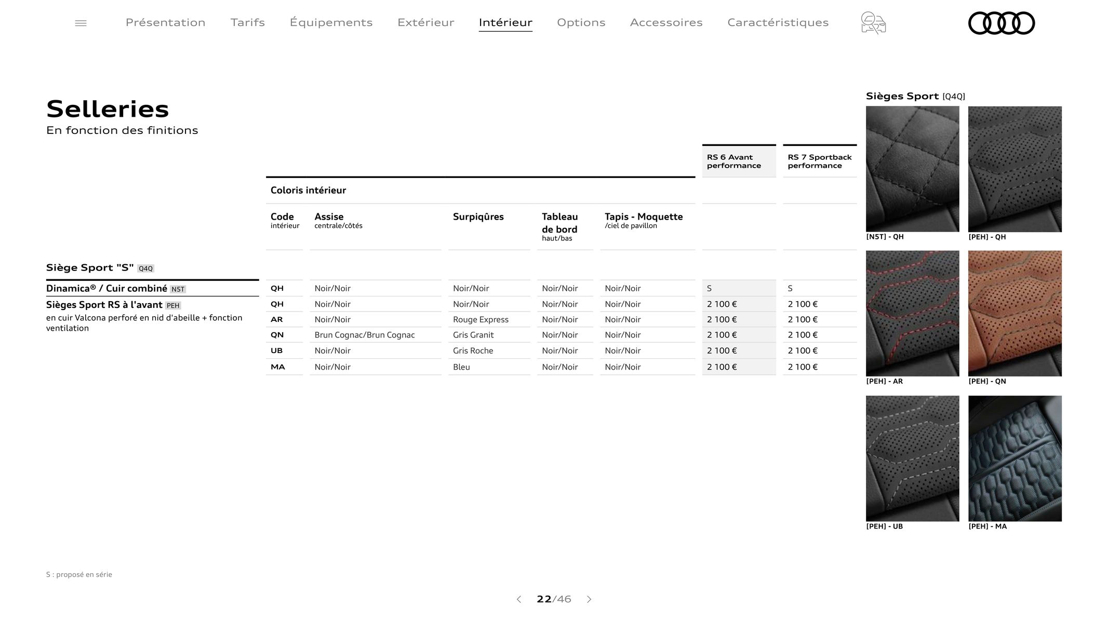Click the S : proposé en série footnote
Viewport: 1108px width, 623px height.
79,575
